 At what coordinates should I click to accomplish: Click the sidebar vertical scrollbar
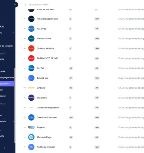tap(15, 105)
